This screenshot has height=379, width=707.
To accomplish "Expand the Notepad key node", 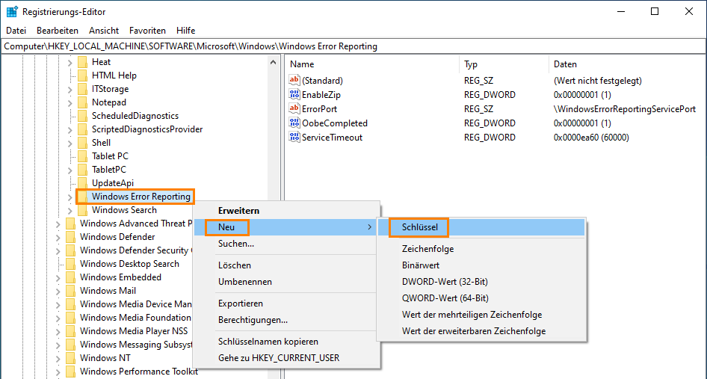I will pyautogui.click(x=70, y=103).
